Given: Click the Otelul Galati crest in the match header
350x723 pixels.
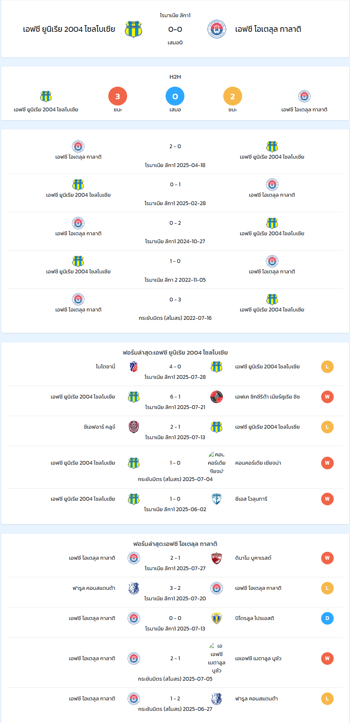Looking at the screenshot, I should click(x=217, y=29).
